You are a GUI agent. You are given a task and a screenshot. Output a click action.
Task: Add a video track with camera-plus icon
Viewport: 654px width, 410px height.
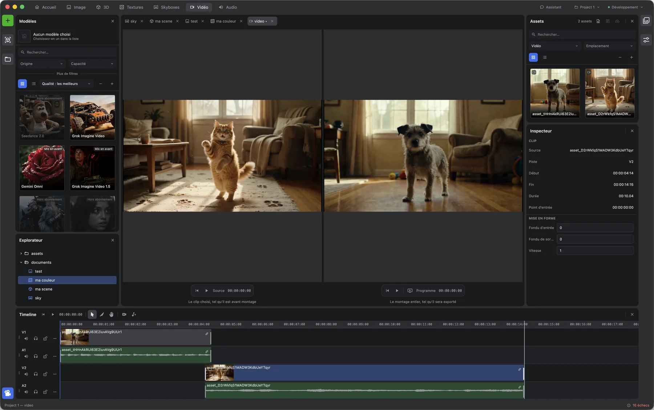[124, 314]
